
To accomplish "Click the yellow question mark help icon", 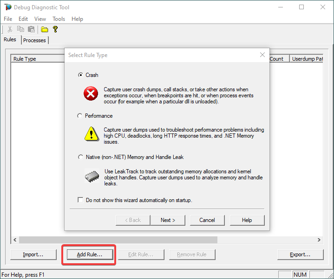I will (x=55, y=29).
